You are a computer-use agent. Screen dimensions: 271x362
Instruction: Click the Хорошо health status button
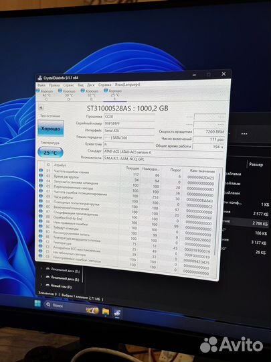click(51, 128)
